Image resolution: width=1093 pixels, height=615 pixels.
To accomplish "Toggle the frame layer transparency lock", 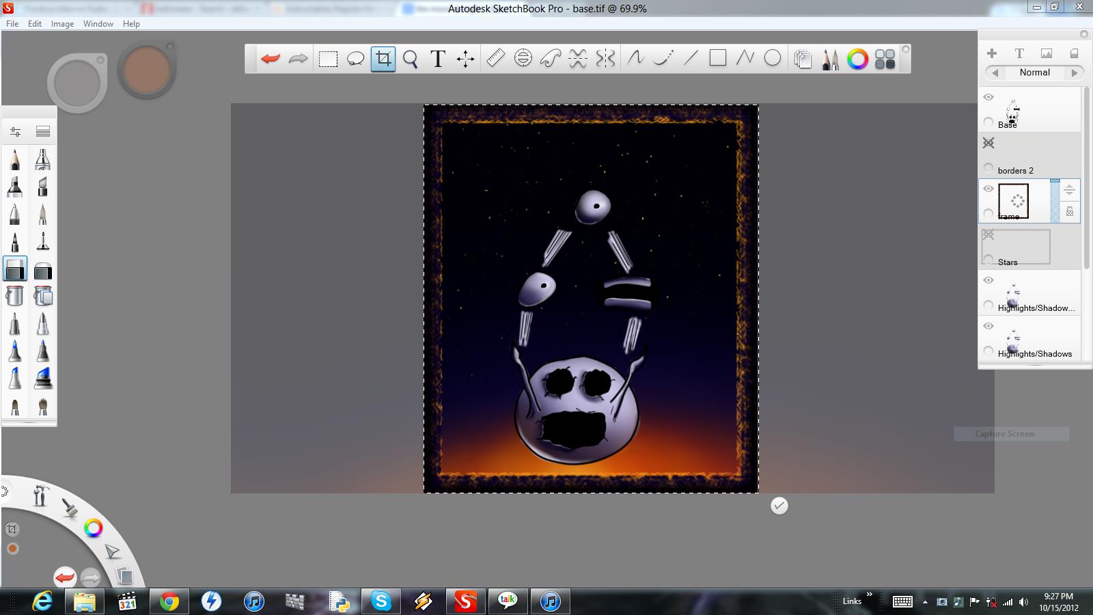I will pyautogui.click(x=1070, y=212).
